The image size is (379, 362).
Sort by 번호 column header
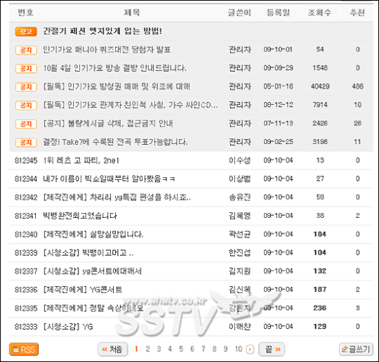(26, 12)
